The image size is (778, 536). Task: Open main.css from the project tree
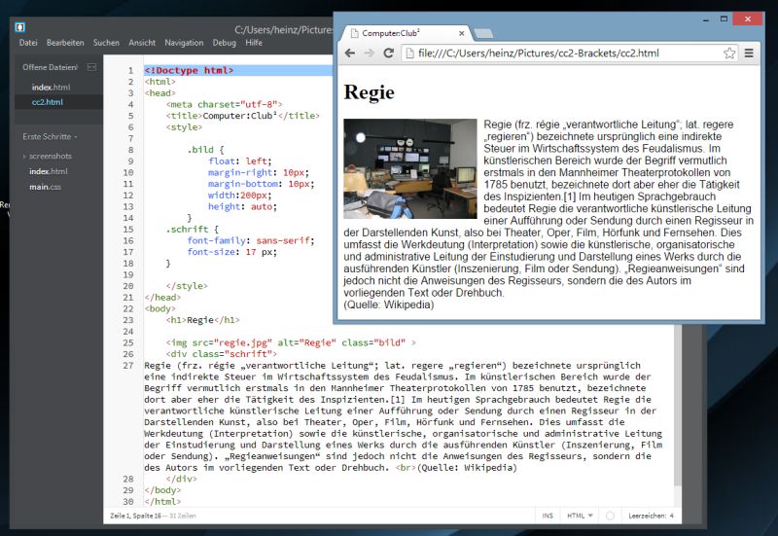(46, 187)
